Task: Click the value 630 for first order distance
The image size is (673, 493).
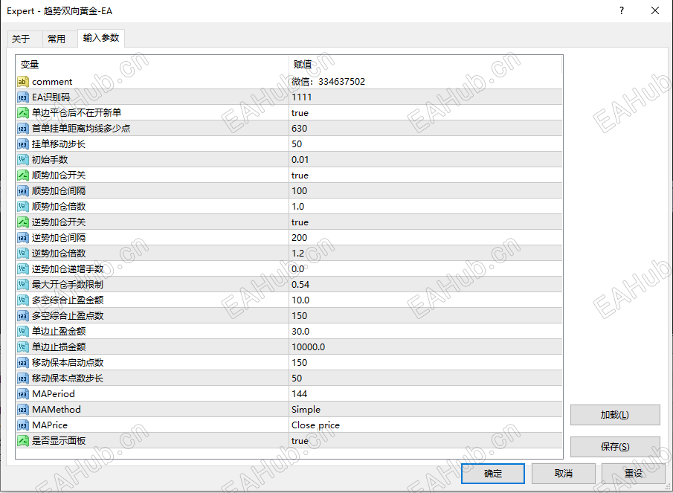Action: click(x=299, y=129)
